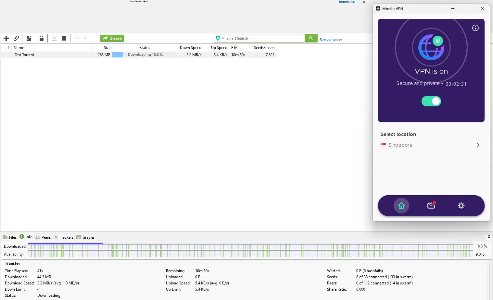This screenshot has width=493, height=300.
Task: Remove torrent with the trash icon
Action: tap(42, 38)
